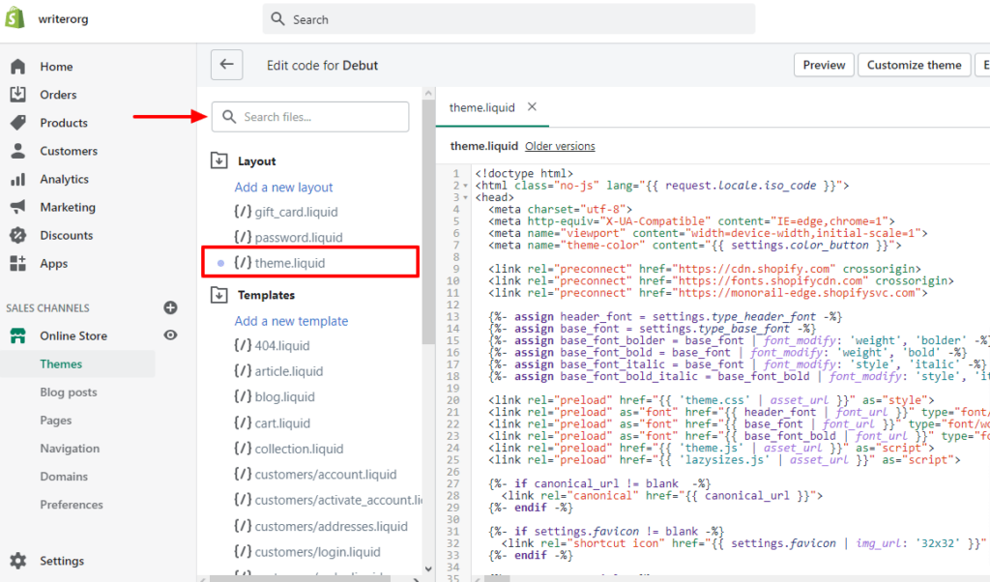Image resolution: width=990 pixels, height=582 pixels.
Task: Go to the Orders section
Action: [58, 95]
